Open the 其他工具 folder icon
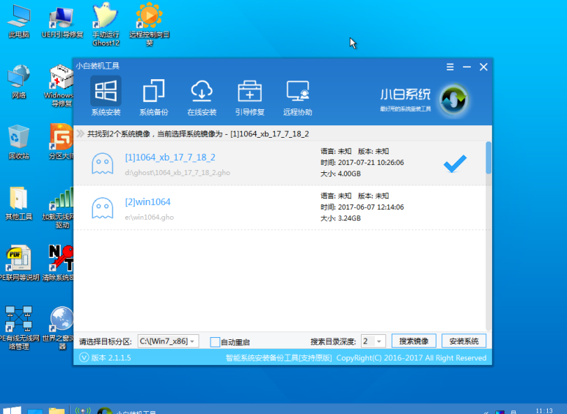 (19, 204)
